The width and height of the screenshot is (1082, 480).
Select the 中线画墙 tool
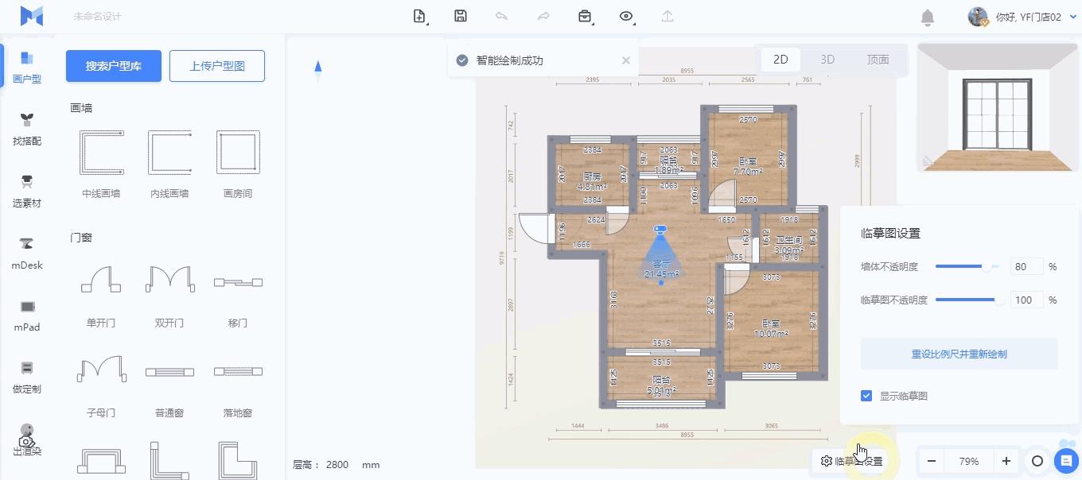tap(101, 164)
